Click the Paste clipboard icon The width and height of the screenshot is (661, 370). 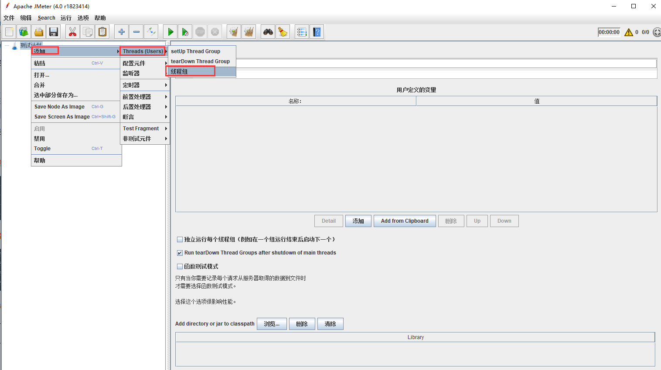(102, 32)
